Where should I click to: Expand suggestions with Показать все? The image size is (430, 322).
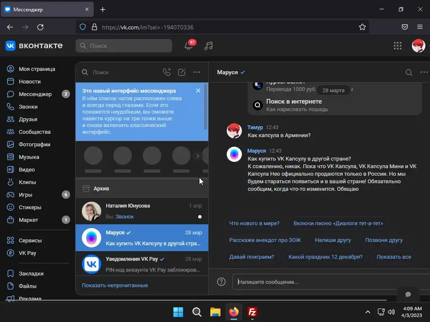(x=394, y=257)
